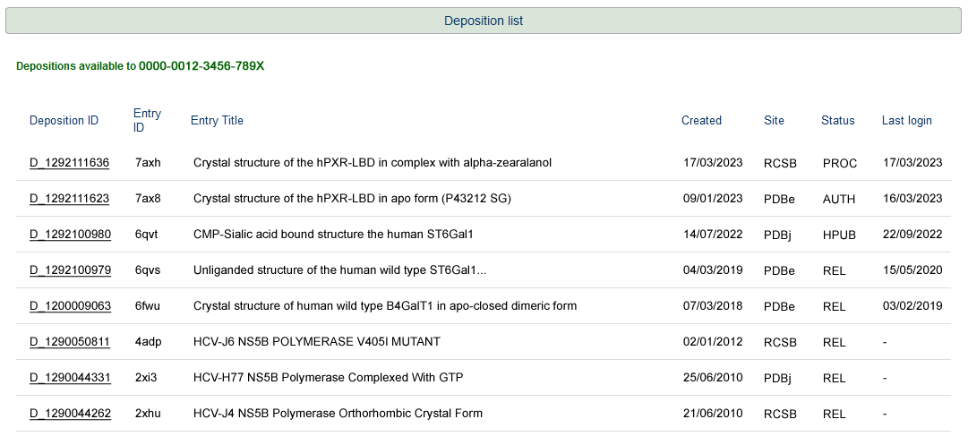The image size is (968, 445).
Task: Sort by Status column header
Action: 837,121
